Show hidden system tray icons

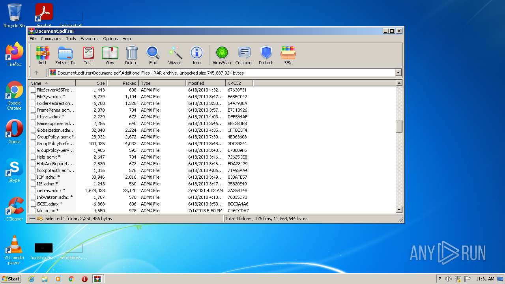pos(440,278)
